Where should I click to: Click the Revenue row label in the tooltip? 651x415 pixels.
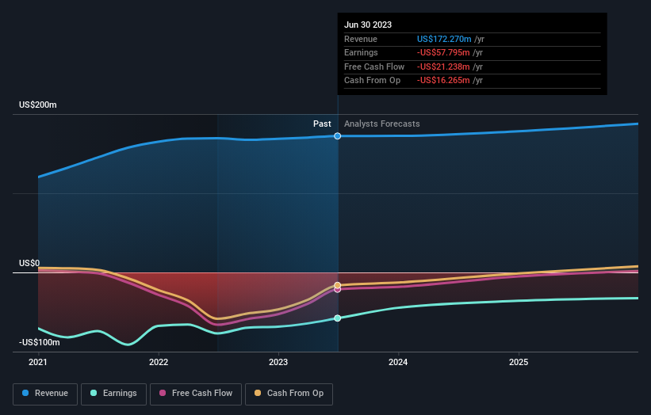pos(361,39)
